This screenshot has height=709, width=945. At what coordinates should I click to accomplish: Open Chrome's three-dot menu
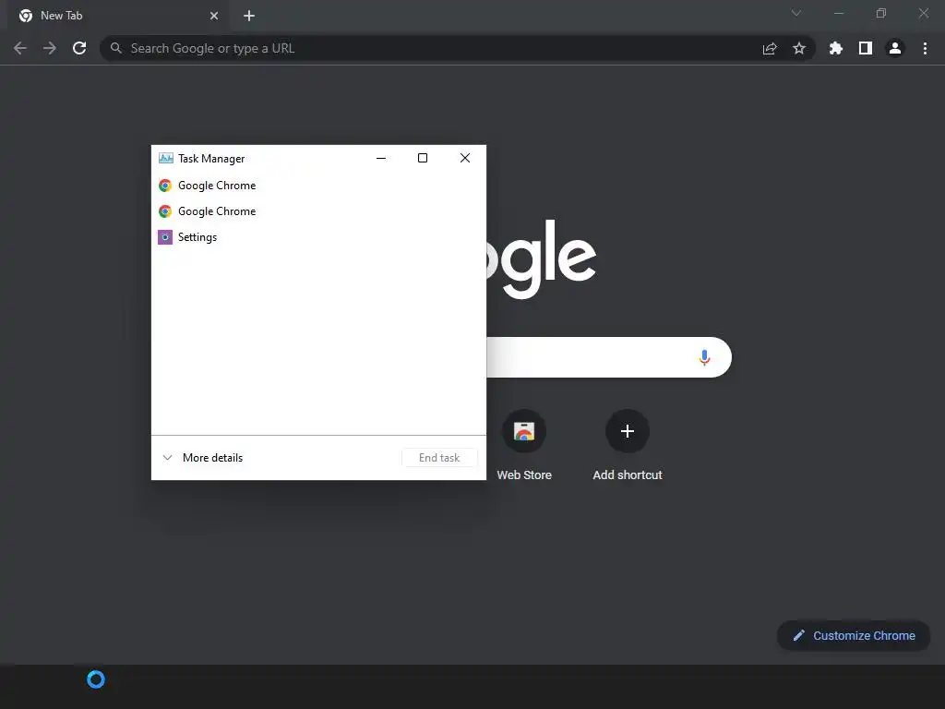925,48
